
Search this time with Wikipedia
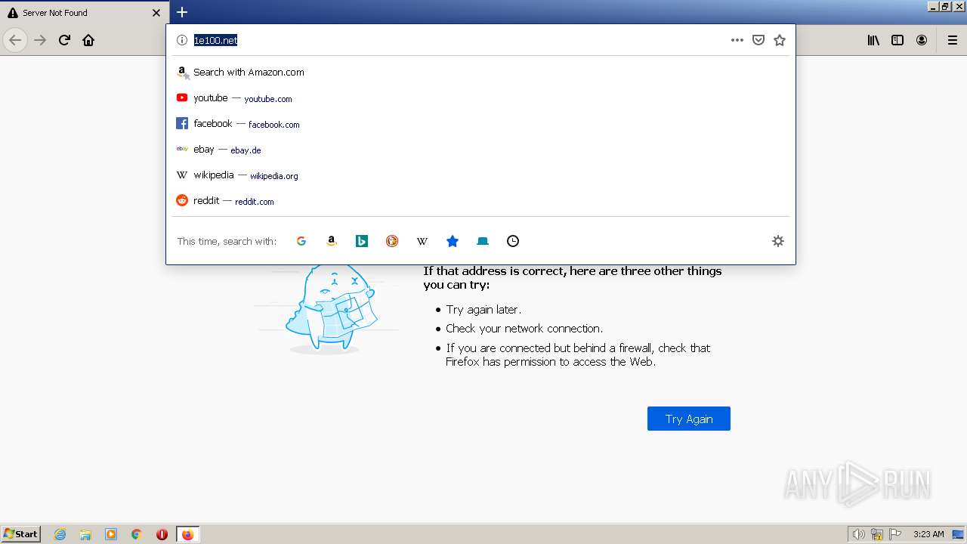pos(422,241)
